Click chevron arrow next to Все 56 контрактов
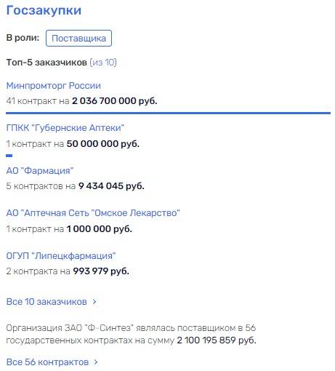The image size is (335, 371). point(96,362)
